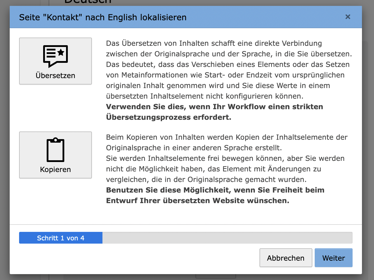Click the dialog title "Seite Kontakt nach English lokalisieren"
This screenshot has width=374, height=280.
pyautogui.click(x=103, y=17)
